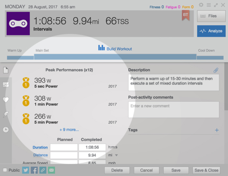Open the Build Workout link
The width and height of the screenshot is (228, 176).
click(119, 49)
